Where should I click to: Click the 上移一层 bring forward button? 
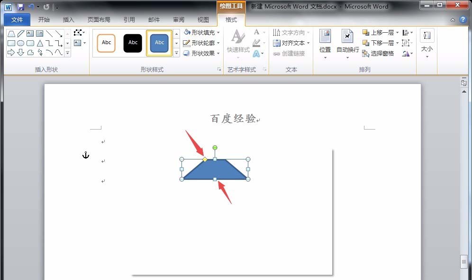click(378, 33)
